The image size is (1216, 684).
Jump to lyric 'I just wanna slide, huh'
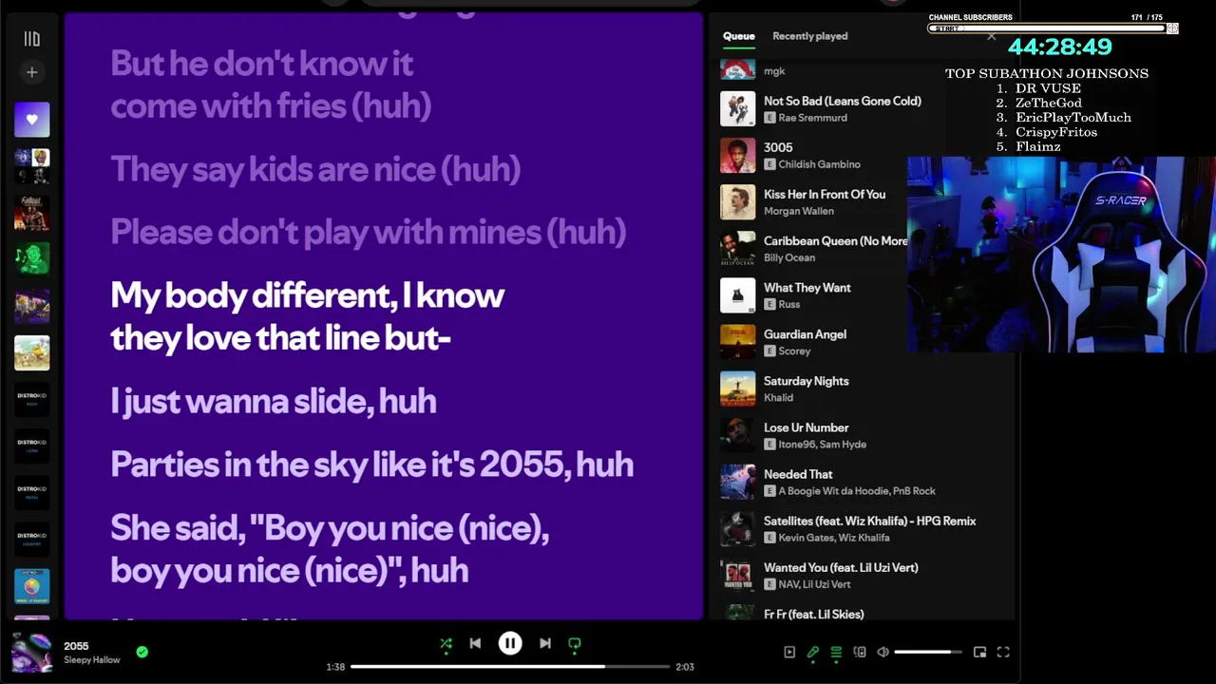[274, 401]
